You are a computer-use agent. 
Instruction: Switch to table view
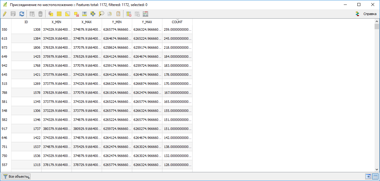coord(375,176)
